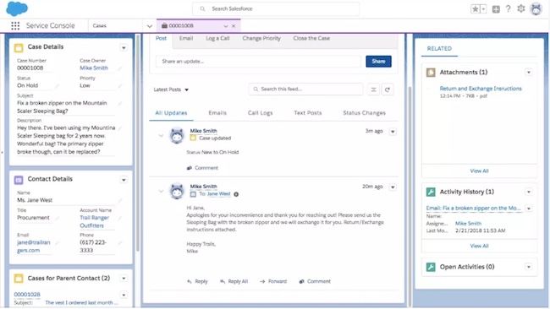Forward the email to Jane West
550x309 pixels.
pyautogui.click(x=273, y=281)
